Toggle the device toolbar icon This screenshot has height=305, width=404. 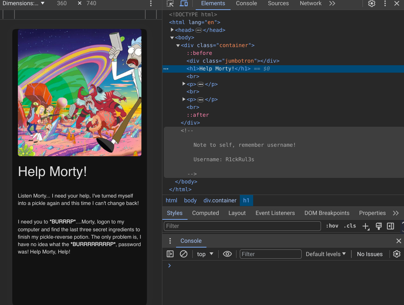[x=184, y=4]
